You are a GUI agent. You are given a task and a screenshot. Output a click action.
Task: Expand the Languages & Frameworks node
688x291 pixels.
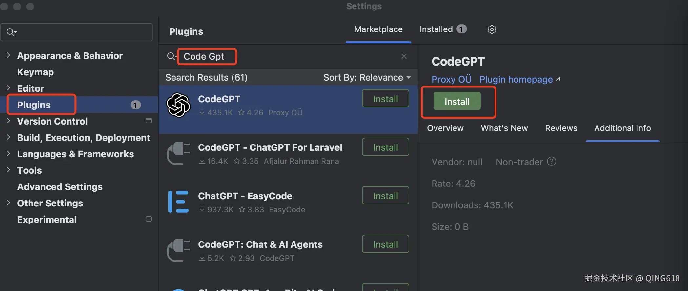click(9, 154)
